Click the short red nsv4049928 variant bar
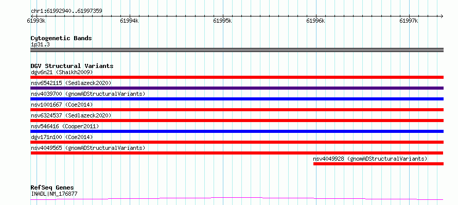The height and width of the screenshot is (205, 458). [x=378, y=164]
